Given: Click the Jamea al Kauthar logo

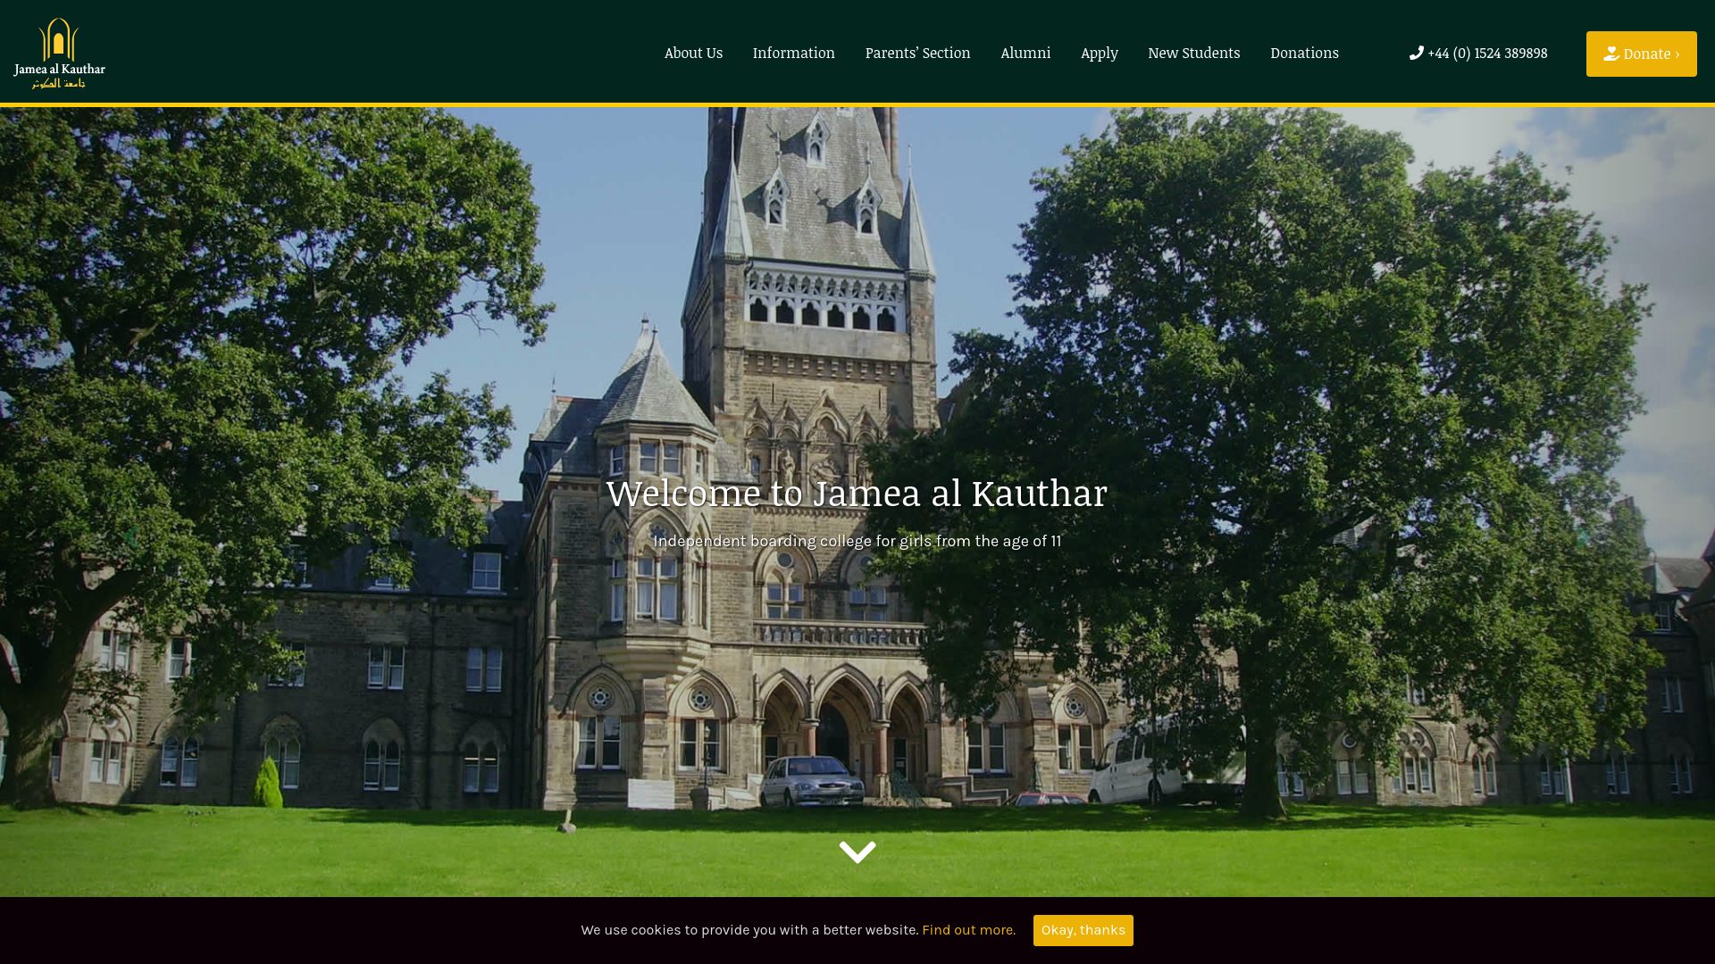Looking at the screenshot, I should [x=59, y=53].
